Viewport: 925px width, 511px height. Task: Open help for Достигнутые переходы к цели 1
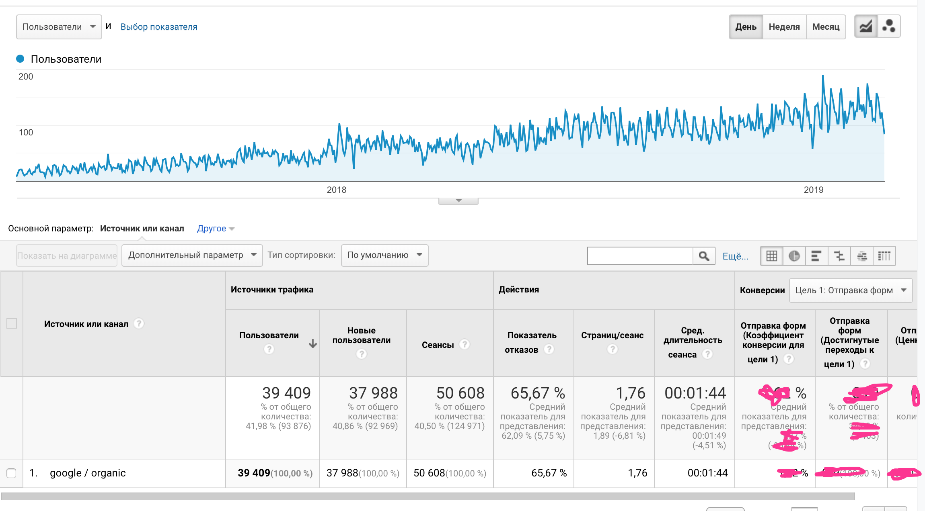pos(865,364)
